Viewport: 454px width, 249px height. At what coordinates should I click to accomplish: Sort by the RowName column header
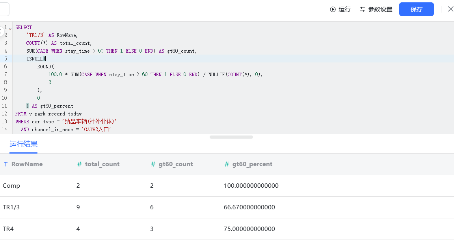coord(27,164)
